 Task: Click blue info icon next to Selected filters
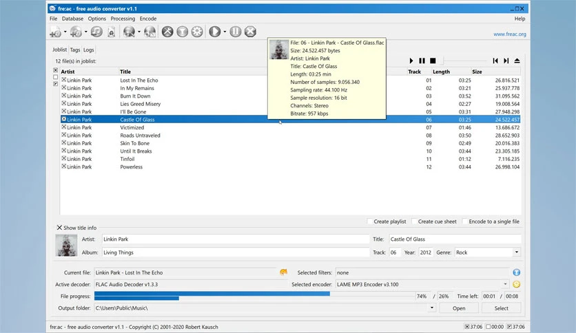coord(517,272)
